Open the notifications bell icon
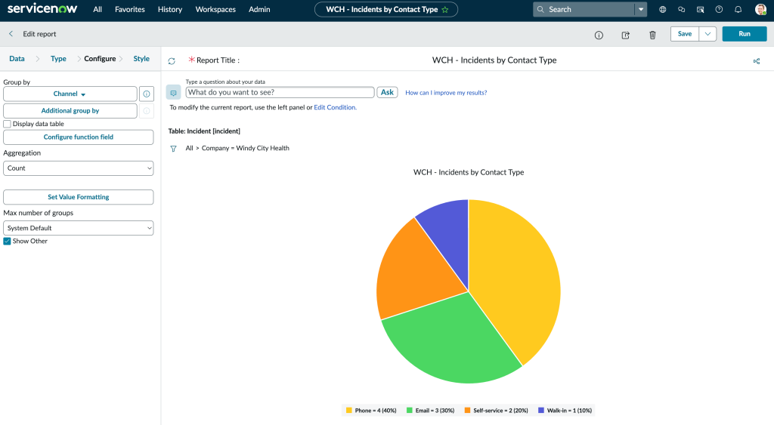 point(738,9)
